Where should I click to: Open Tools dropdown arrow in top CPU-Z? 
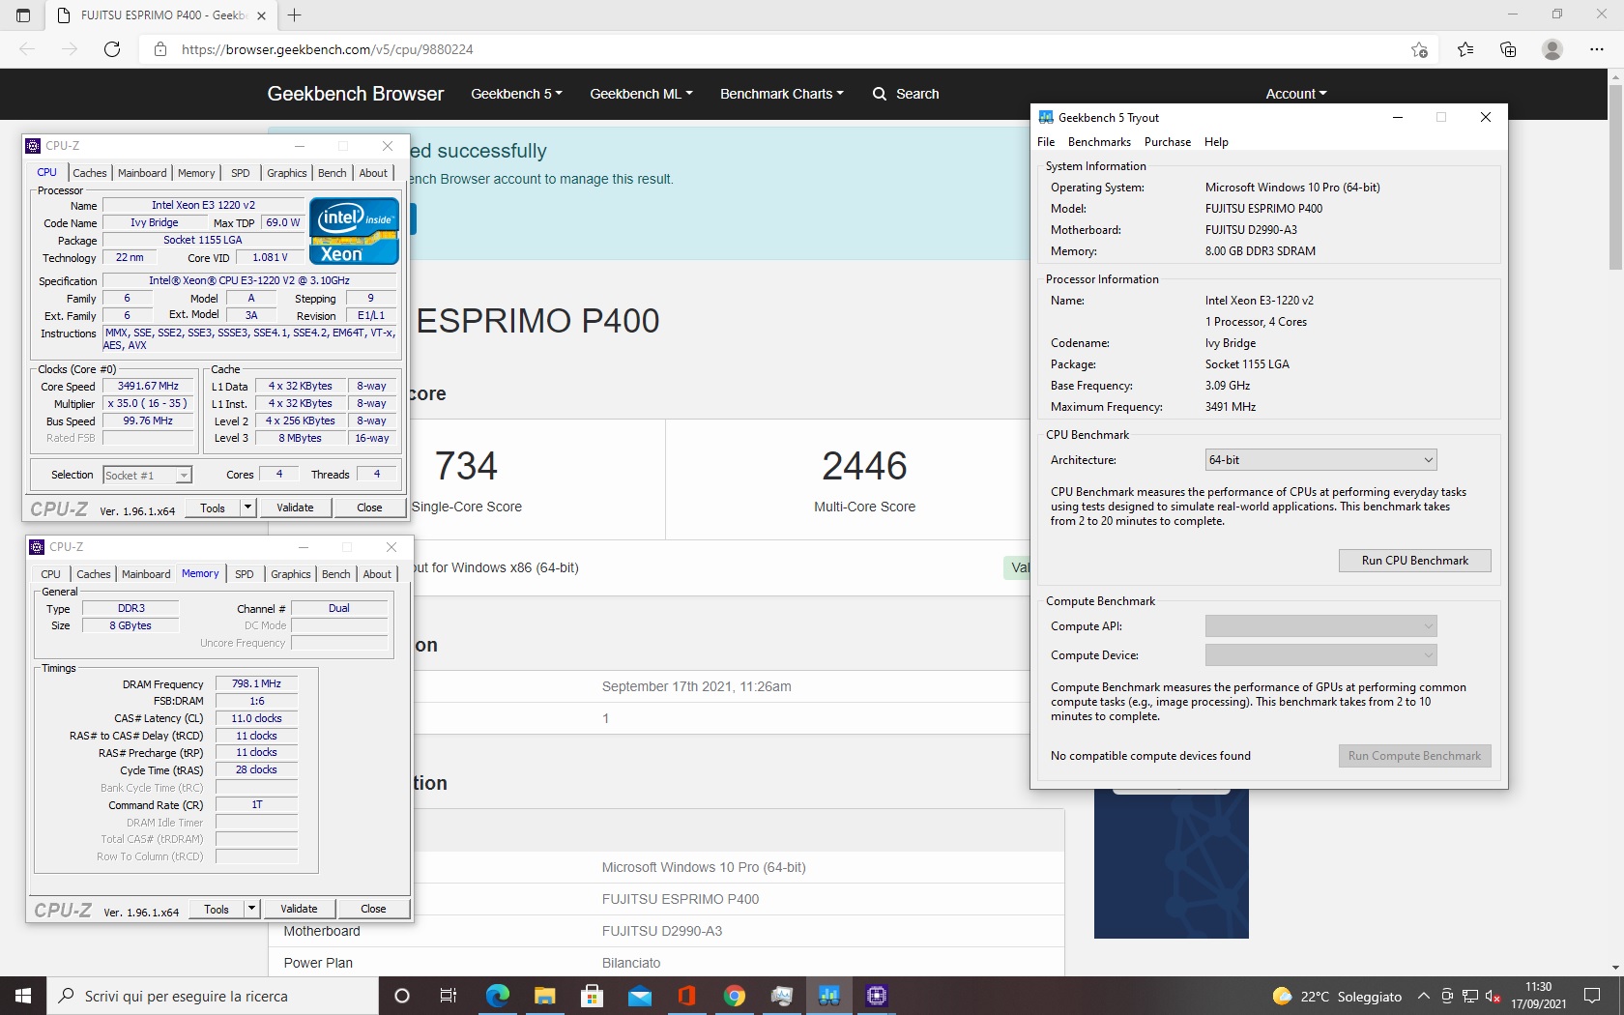tap(247, 507)
